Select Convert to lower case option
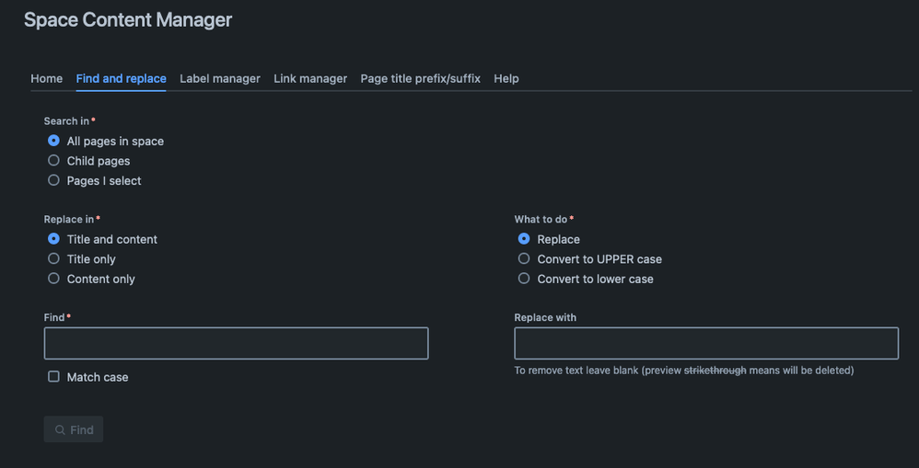 coord(524,279)
